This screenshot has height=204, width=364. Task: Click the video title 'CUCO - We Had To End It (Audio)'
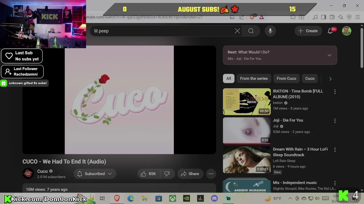coord(64,161)
